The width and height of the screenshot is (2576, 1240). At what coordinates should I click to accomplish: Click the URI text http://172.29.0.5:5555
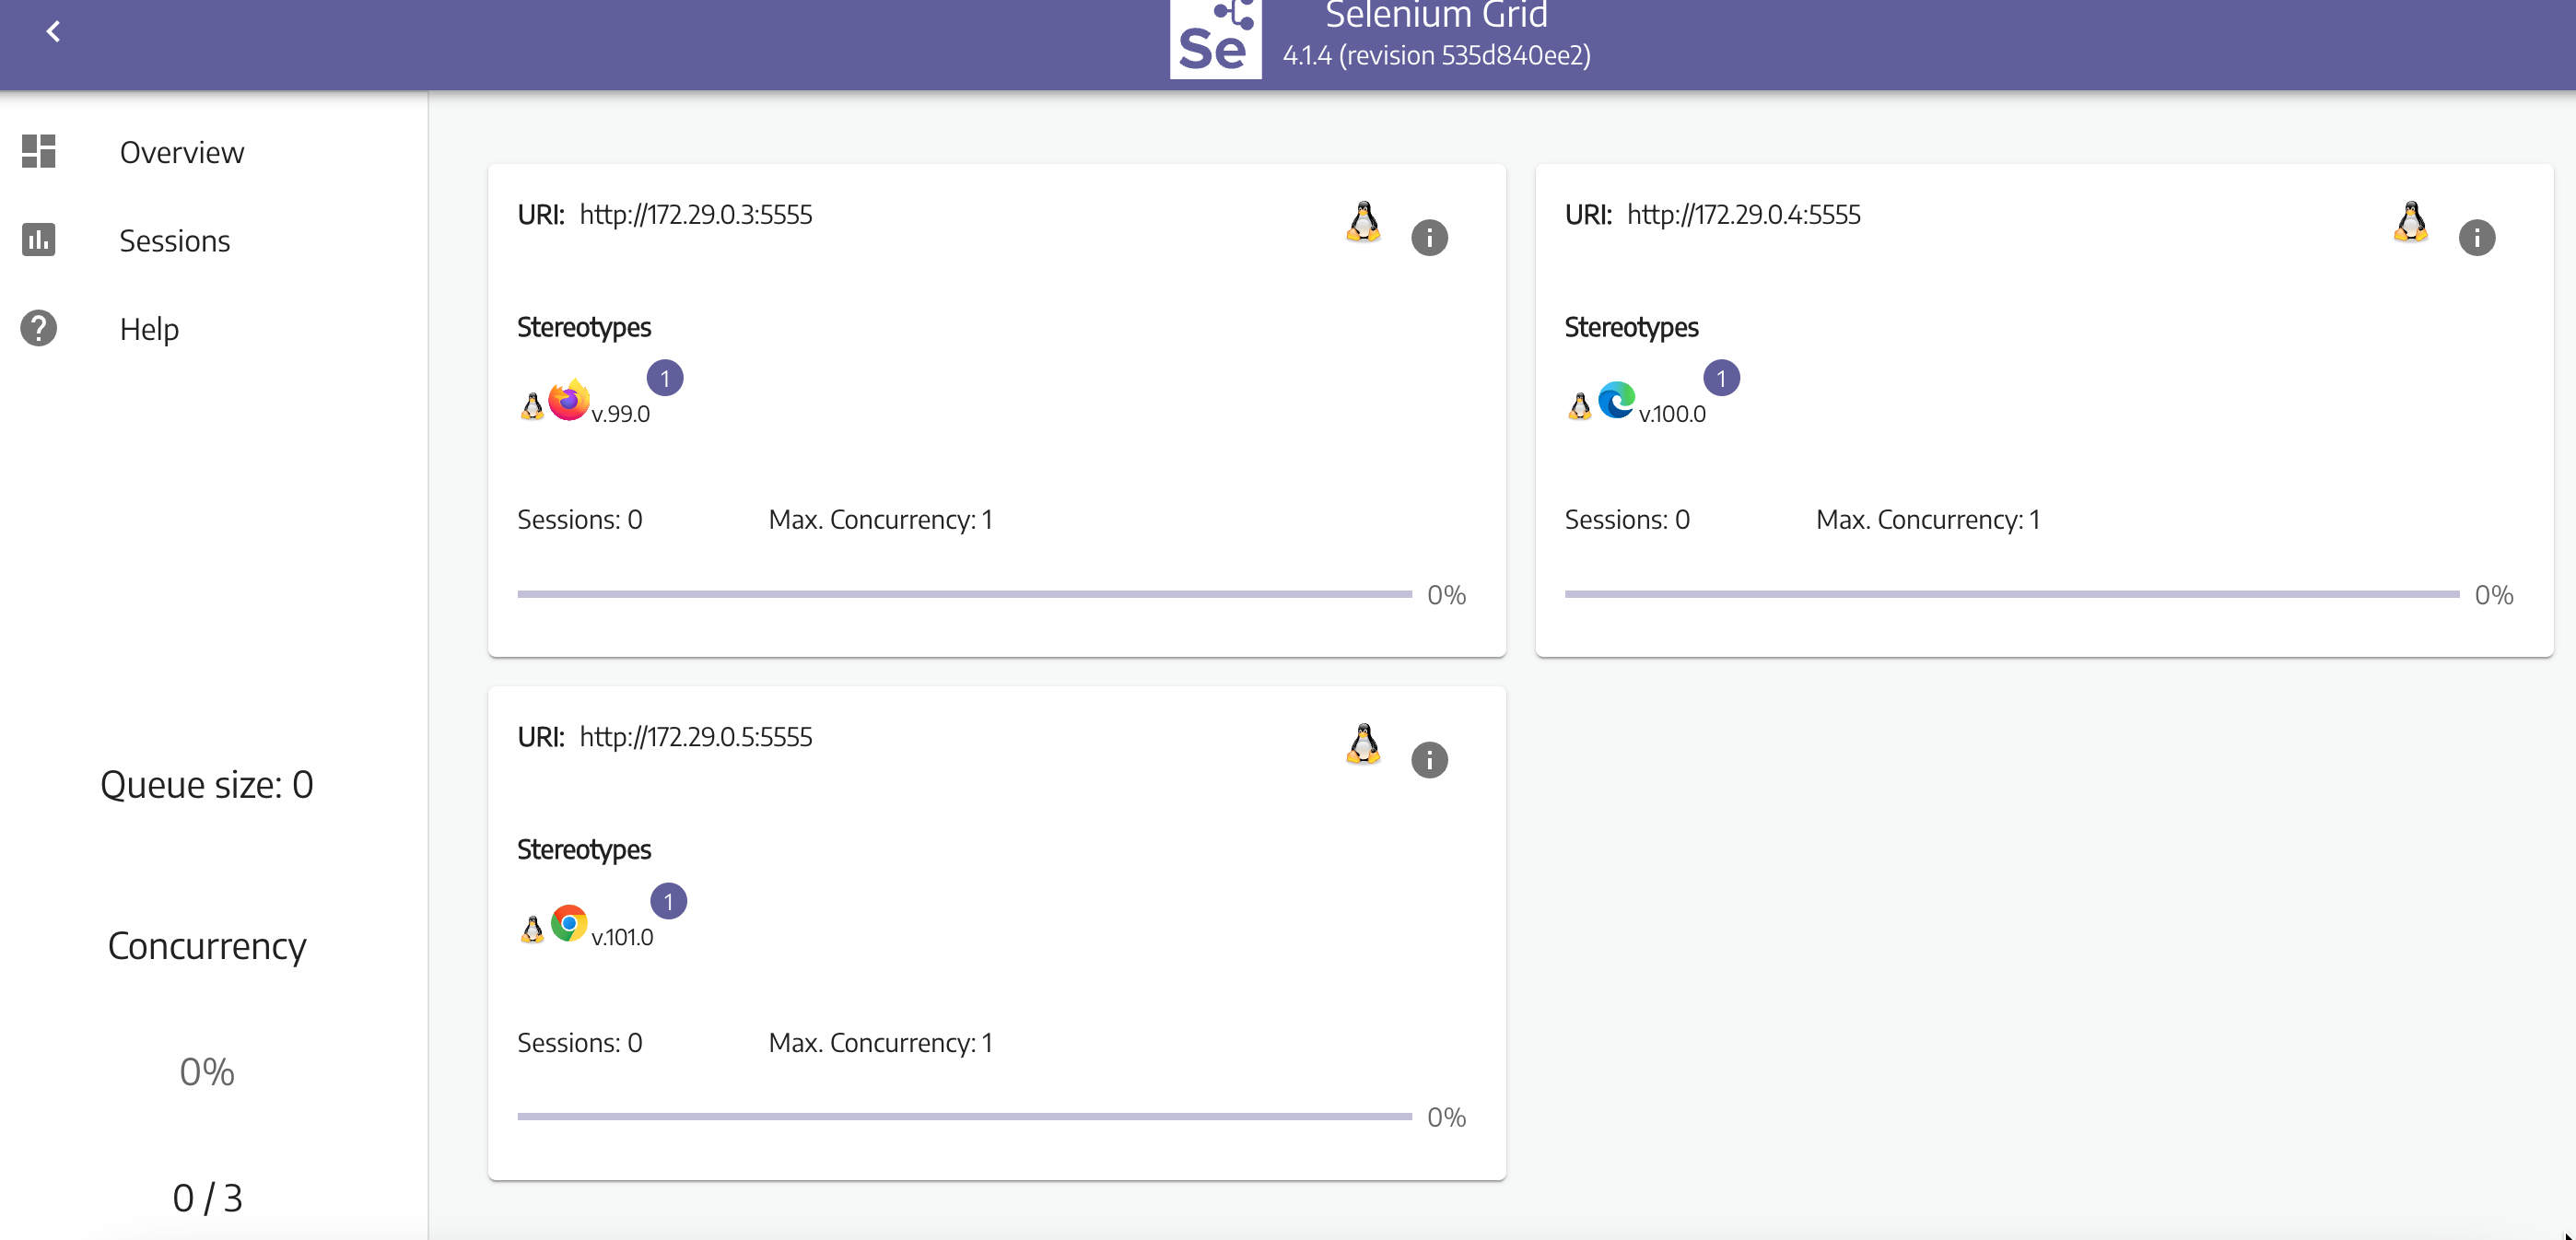point(696,737)
